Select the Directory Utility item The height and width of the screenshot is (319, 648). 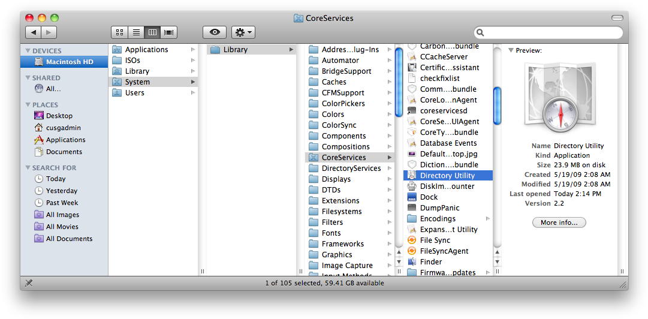448,176
